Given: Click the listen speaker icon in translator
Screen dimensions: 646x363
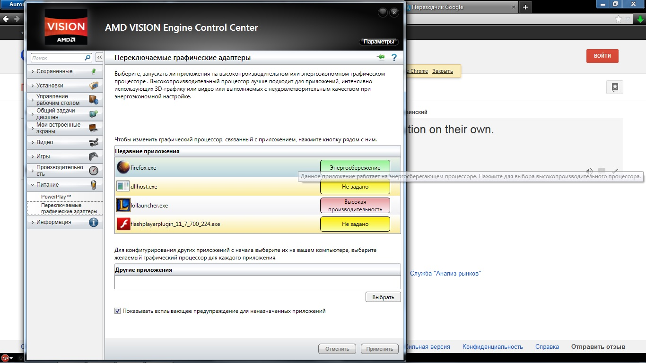Looking at the screenshot, I should 589,171.
